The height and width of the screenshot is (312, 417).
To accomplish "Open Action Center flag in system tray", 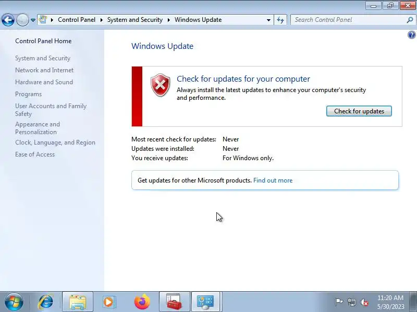I will [x=338, y=302].
